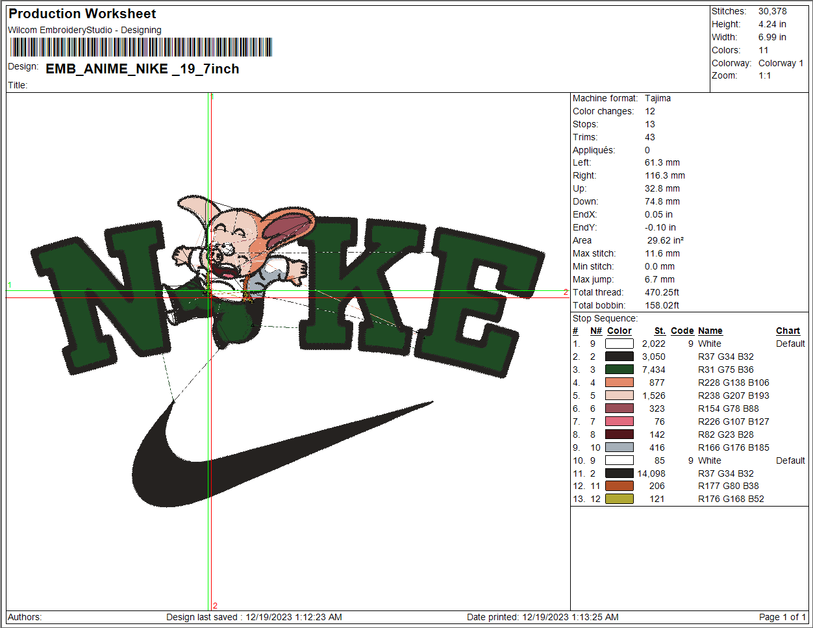Click the white swatch in row 10

619,460
